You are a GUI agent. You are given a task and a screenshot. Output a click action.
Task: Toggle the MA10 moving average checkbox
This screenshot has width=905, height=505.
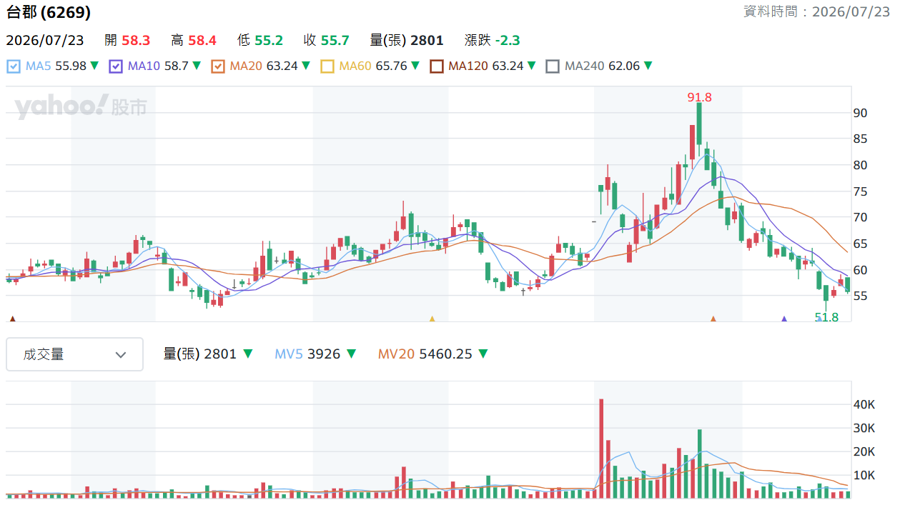coord(116,66)
